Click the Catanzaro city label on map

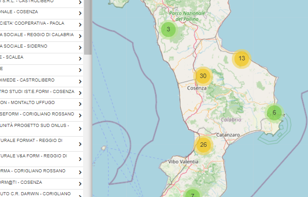coord(228,135)
